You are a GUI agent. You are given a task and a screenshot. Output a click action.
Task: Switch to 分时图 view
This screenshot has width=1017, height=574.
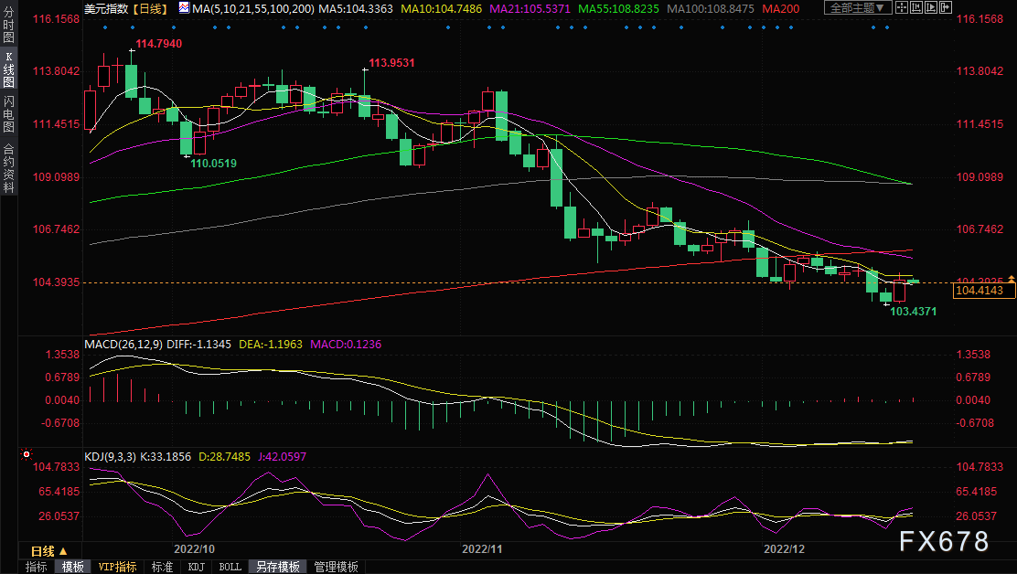[8, 29]
